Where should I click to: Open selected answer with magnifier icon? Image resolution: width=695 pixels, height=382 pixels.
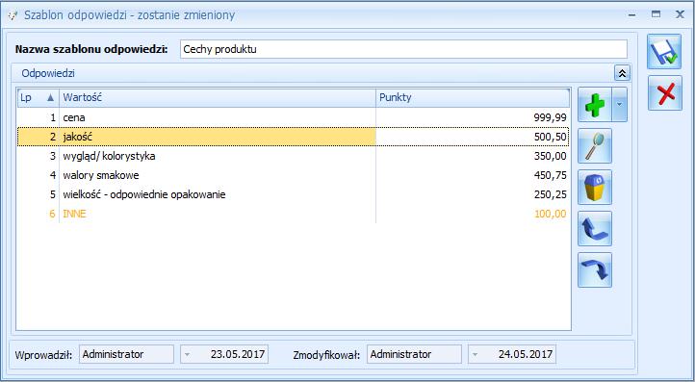[x=595, y=146]
